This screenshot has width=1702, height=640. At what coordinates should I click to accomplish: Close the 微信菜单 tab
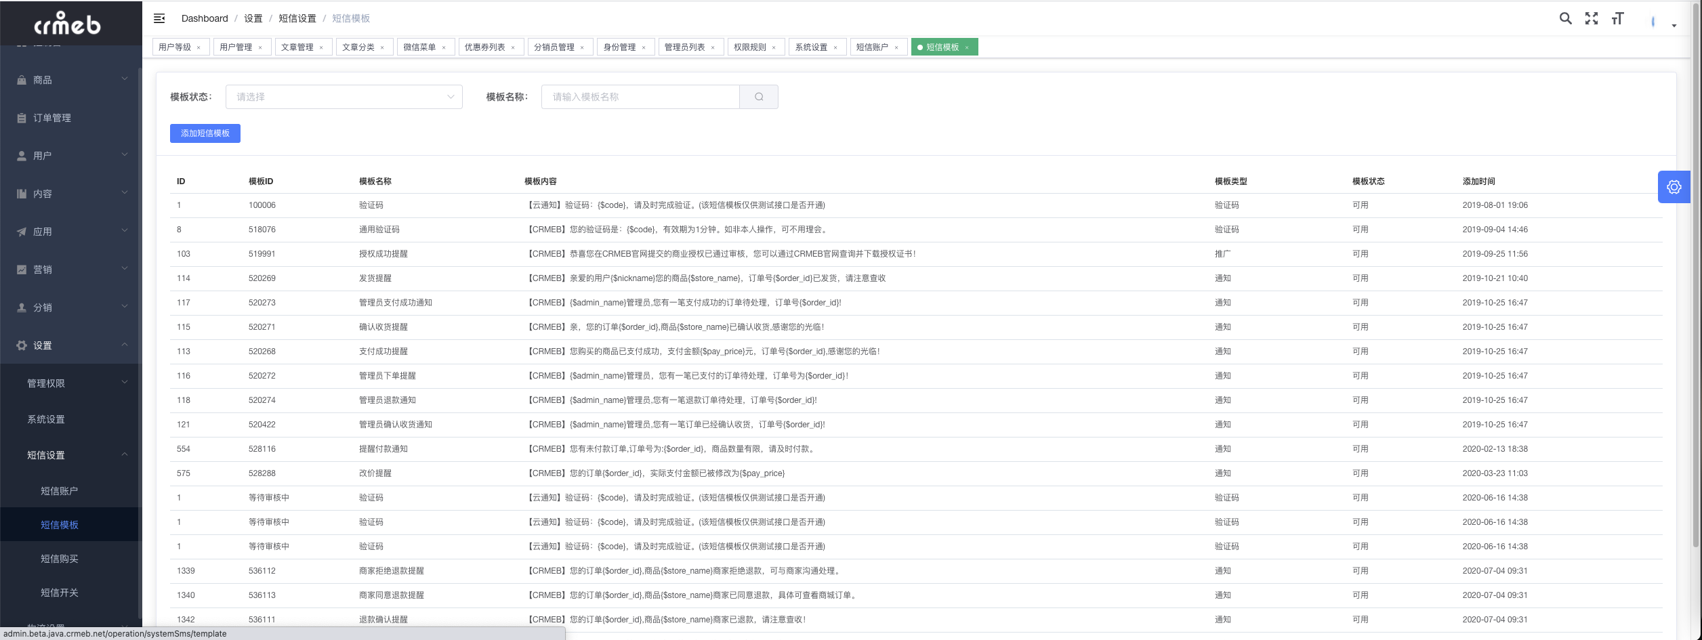(444, 47)
